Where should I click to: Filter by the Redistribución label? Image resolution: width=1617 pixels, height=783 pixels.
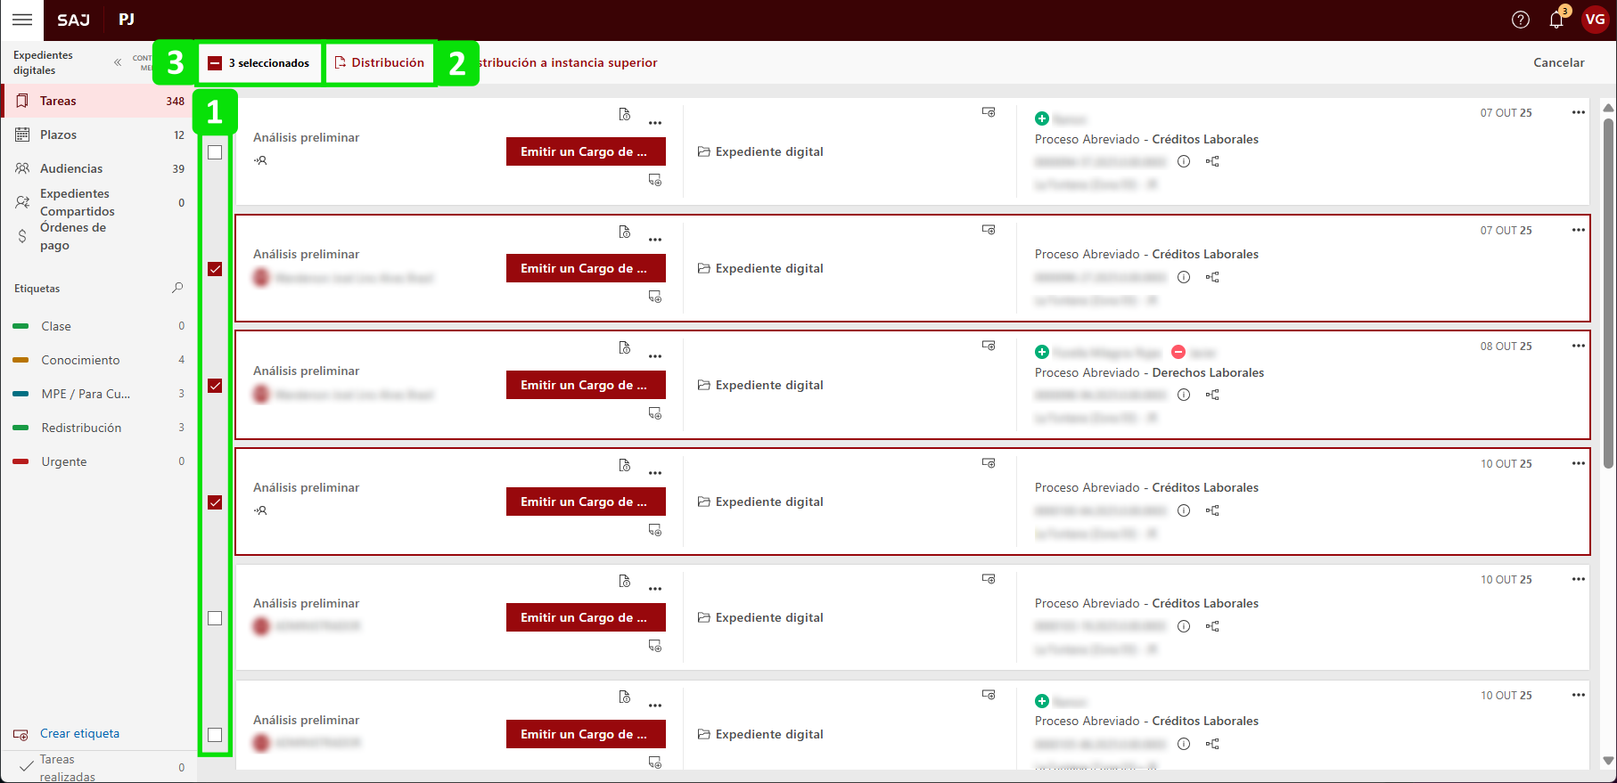click(x=99, y=428)
